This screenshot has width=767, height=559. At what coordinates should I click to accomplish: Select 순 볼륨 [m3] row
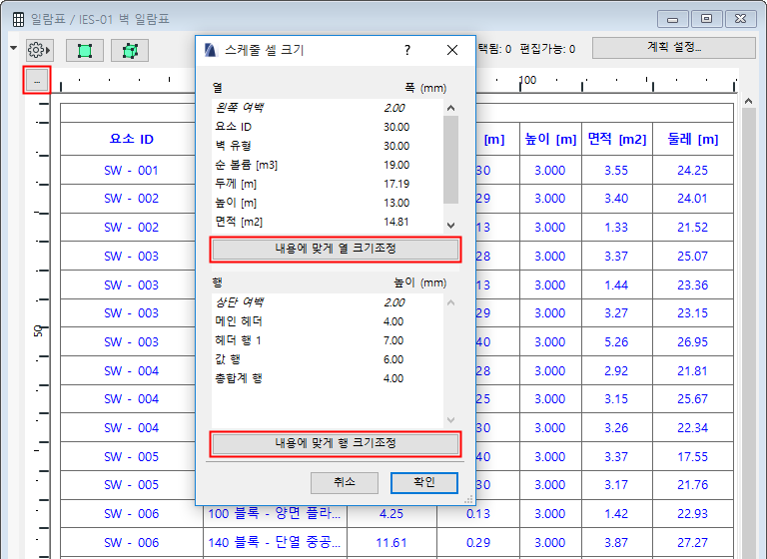328,165
